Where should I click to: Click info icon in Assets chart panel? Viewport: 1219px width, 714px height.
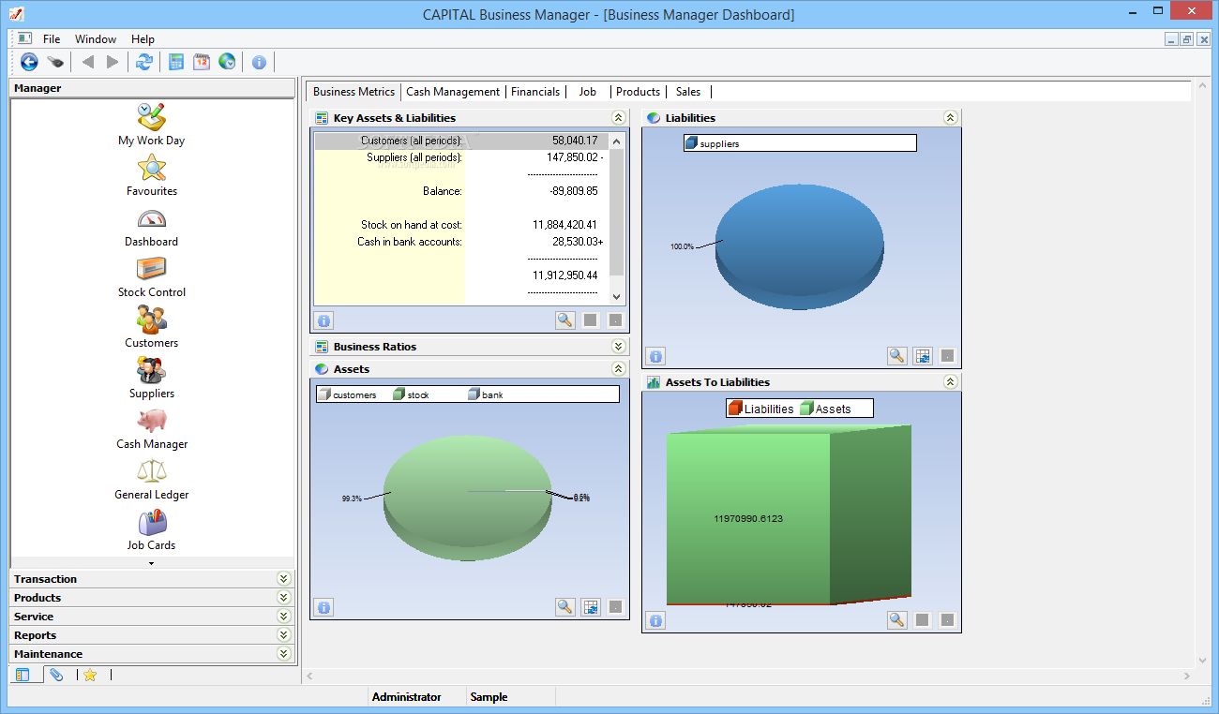324,607
